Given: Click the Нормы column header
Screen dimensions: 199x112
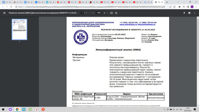Looking at the screenshot, I should [x=127, y=94].
